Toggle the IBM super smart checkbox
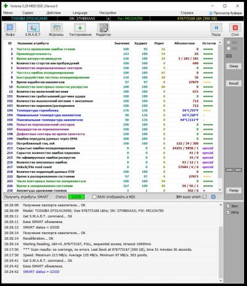The height and width of the screenshot is (286, 247). (x=204, y=197)
